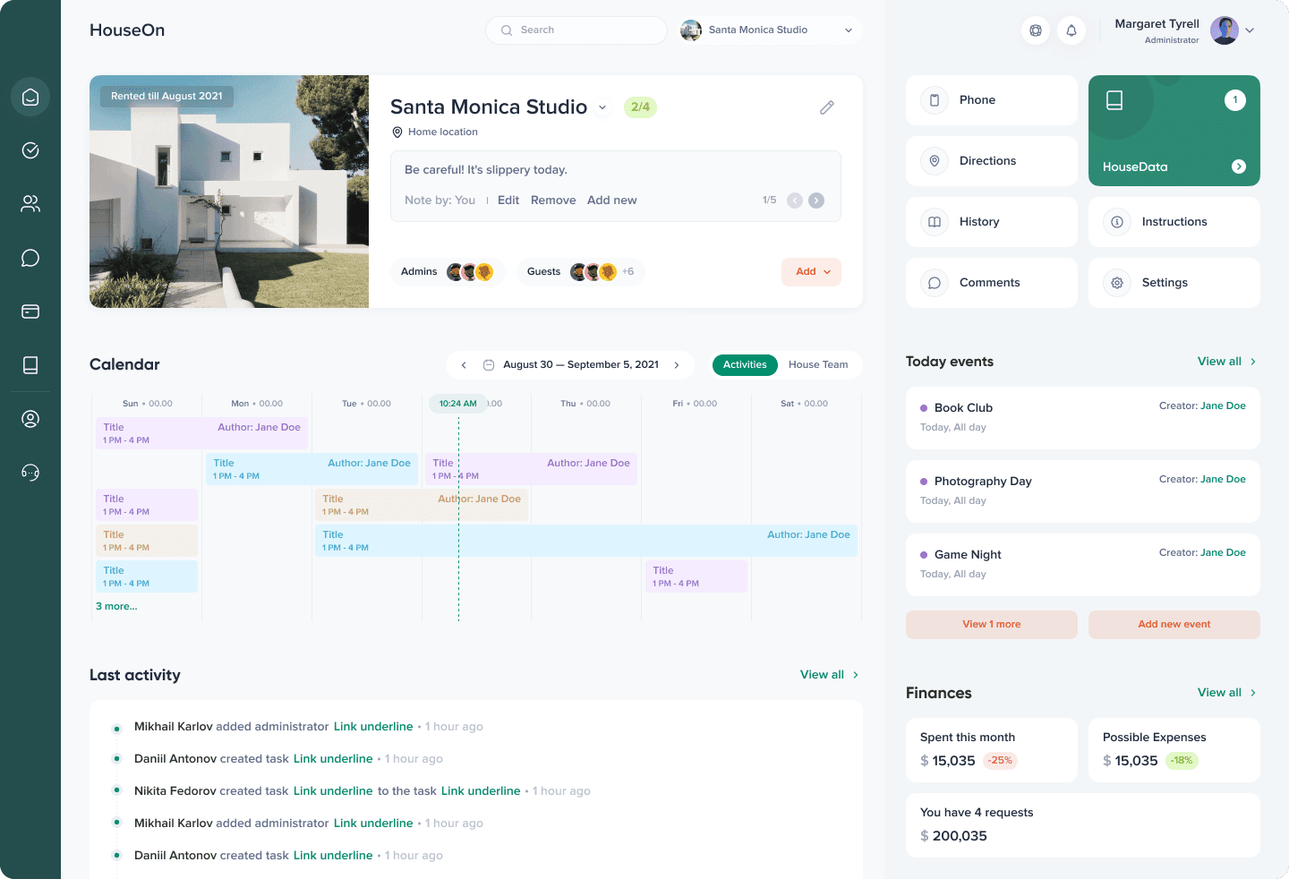Viewport: 1289px width, 879px height.
Task: Click Margaret Tyrell's avatar
Action: [1225, 30]
